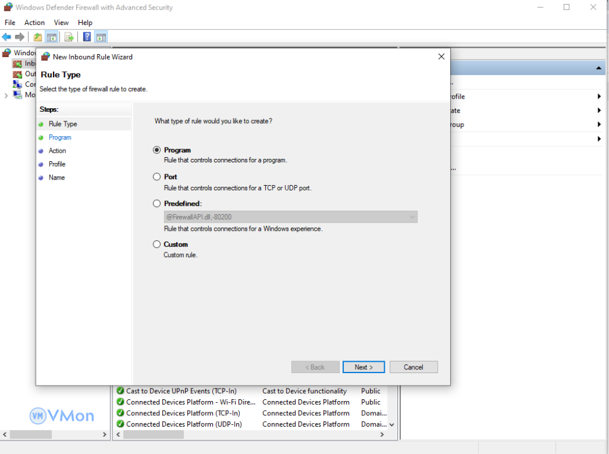Toggle Show/Hide Action Pane toolbar icon
This screenshot has width=609, height=454.
point(101,37)
